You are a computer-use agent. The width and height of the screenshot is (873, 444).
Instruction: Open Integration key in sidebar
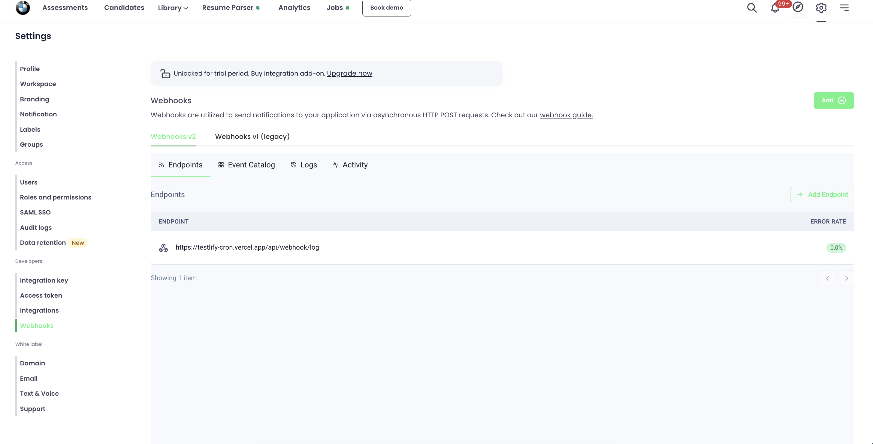(x=44, y=280)
